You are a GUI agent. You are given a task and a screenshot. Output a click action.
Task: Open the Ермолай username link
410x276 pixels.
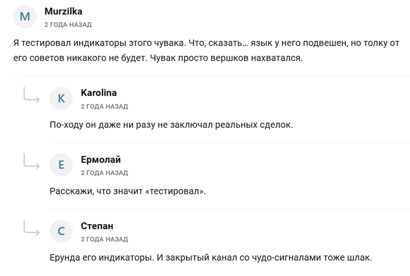point(101,159)
